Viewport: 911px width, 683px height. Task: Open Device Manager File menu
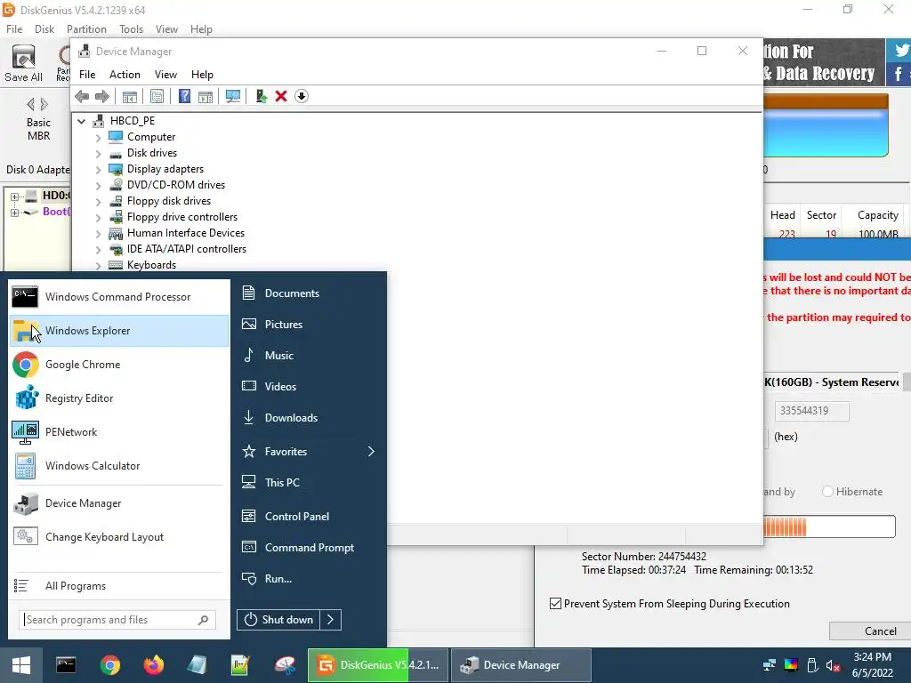pyautogui.click(x=87, y=75)
